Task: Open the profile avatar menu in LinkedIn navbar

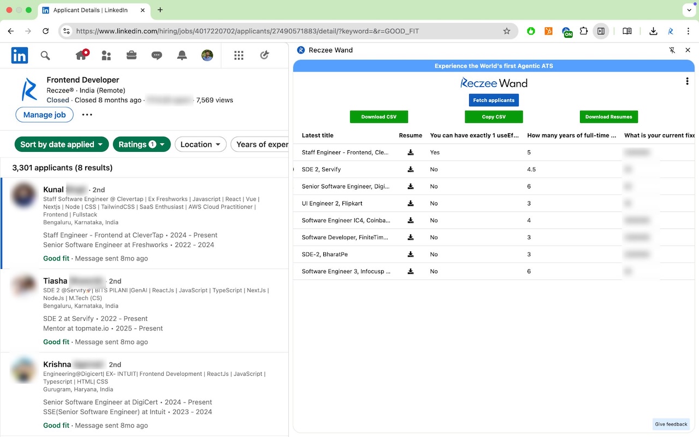Action: coord(207,55)
